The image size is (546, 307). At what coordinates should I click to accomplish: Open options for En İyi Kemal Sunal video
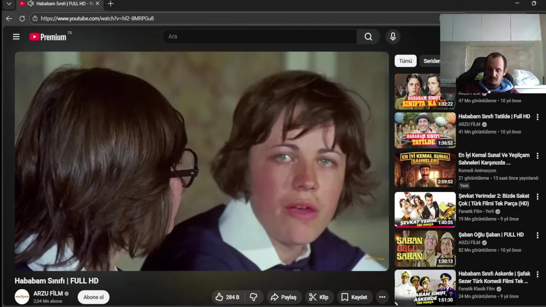[x=537, y=156]
